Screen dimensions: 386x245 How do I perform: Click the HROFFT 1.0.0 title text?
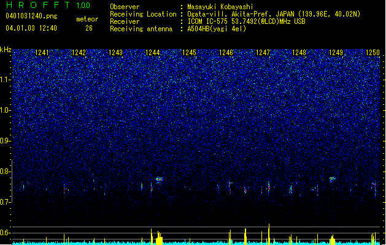click(x=48, y=5)
